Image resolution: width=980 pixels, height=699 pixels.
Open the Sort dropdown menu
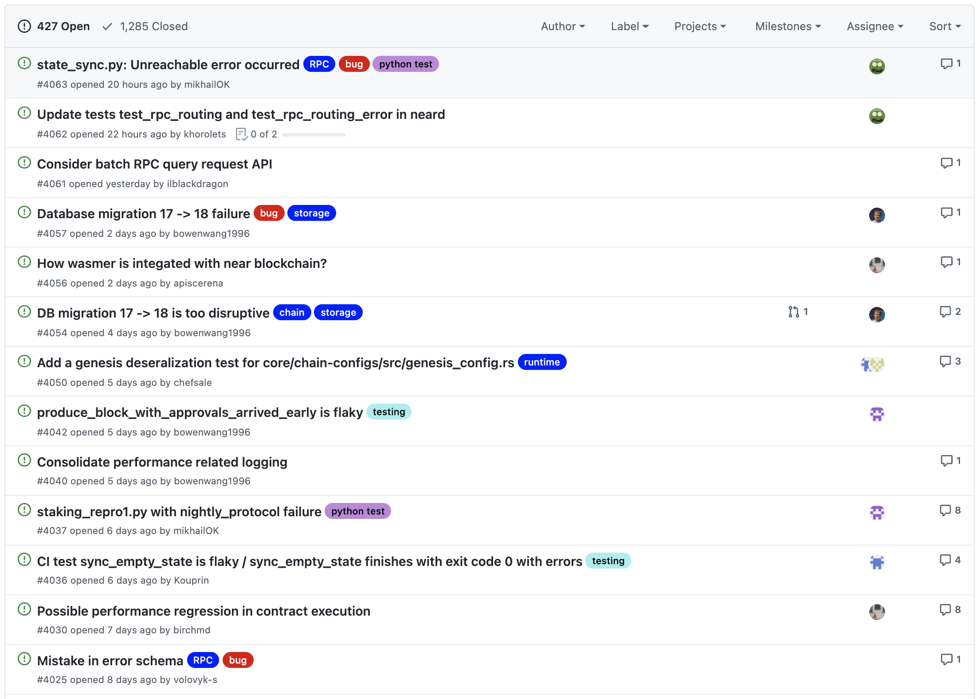[x=945, y=26]
